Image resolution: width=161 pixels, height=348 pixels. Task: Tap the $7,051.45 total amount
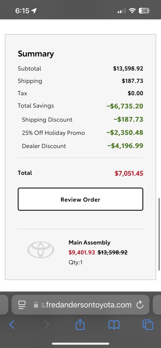(129, 173)
